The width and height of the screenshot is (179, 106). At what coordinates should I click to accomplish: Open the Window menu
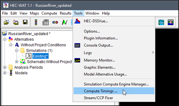tap(92, 13)
